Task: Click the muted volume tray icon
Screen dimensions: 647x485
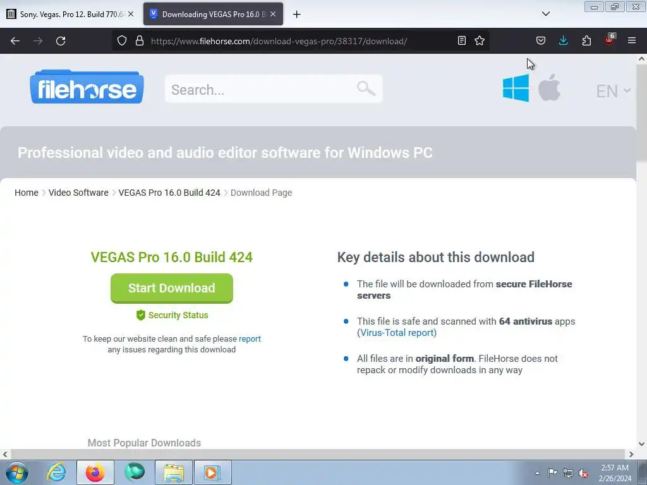Action: [x=583, y=473]
